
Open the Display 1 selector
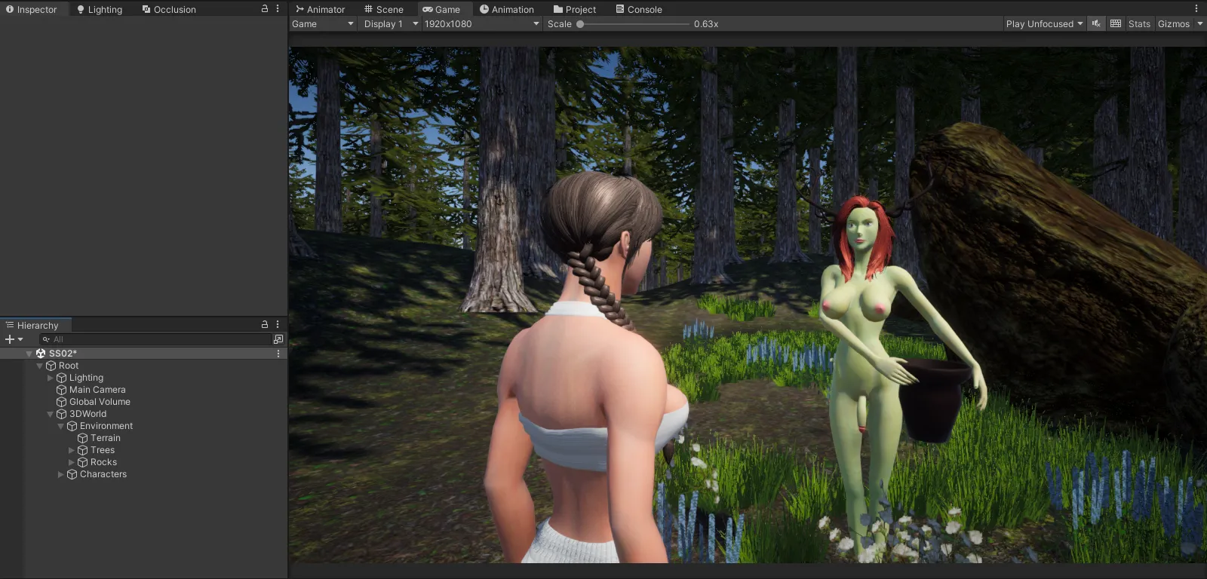tap(390, 24)
